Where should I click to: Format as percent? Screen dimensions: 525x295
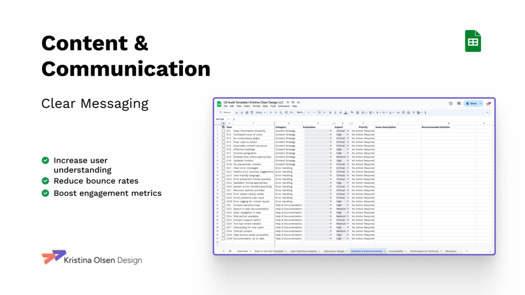pyautogui.click(x=276, y=112)
